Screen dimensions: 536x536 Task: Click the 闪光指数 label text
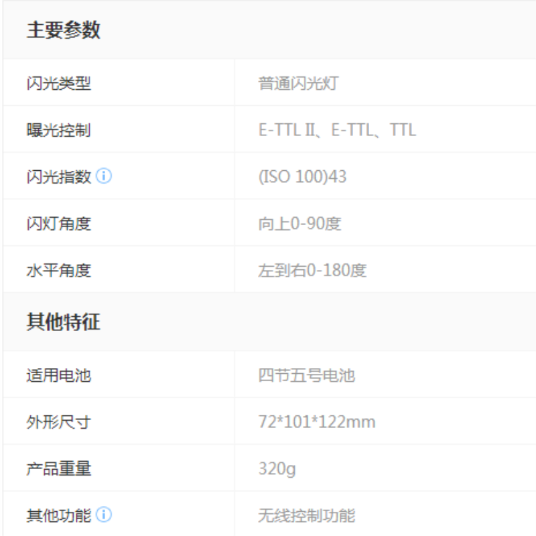58,177
